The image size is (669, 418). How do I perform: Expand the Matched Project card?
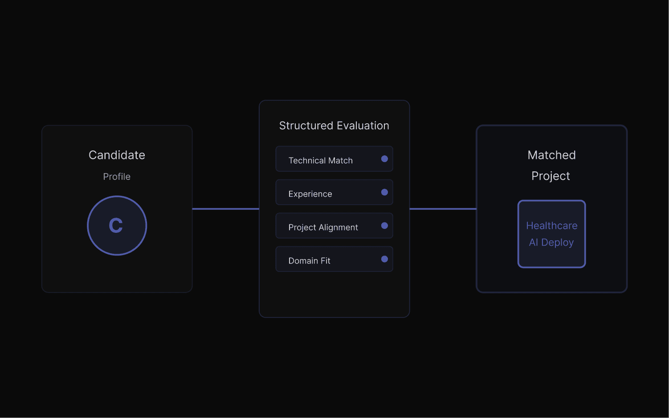click(x=551, y=208)
